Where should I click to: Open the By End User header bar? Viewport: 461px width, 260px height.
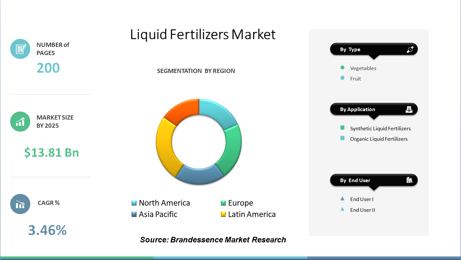[374, 180]
